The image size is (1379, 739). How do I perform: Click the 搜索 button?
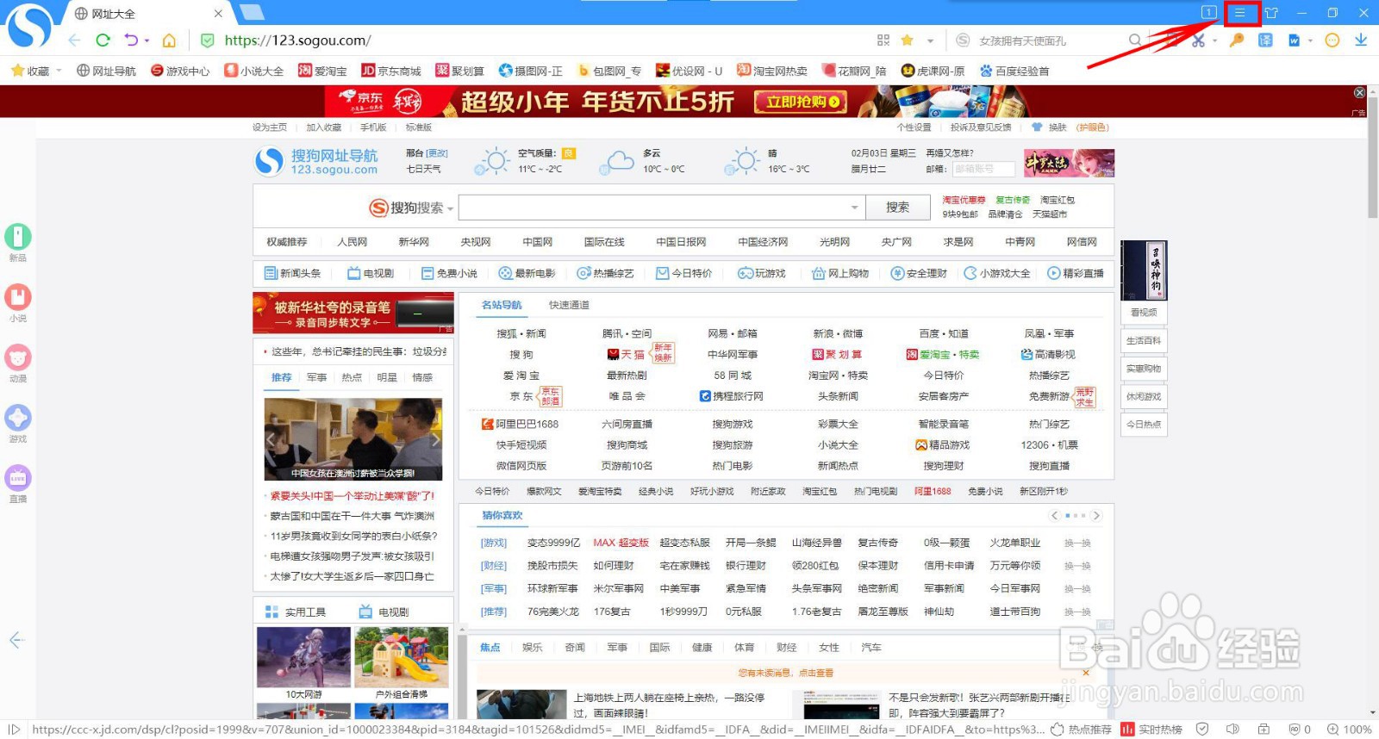[897, 208]
